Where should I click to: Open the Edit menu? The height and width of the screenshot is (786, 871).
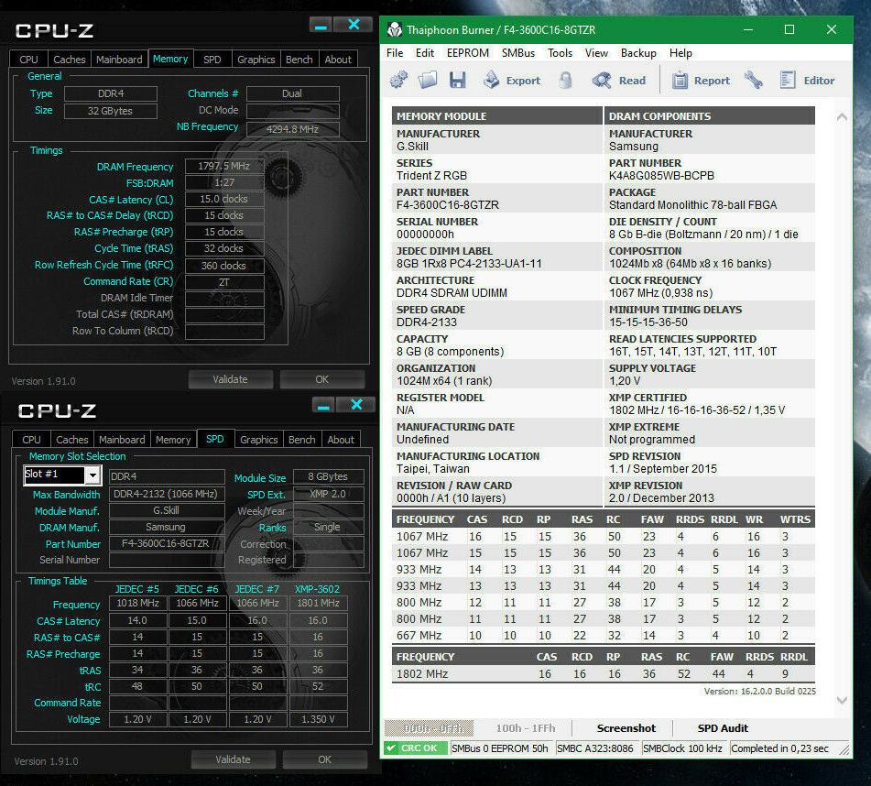[x=425, y=53]
